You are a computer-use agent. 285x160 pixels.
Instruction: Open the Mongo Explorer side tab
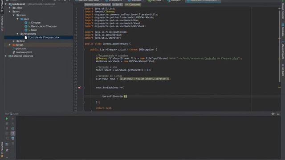pyautogui.click(x=283, y=11)
